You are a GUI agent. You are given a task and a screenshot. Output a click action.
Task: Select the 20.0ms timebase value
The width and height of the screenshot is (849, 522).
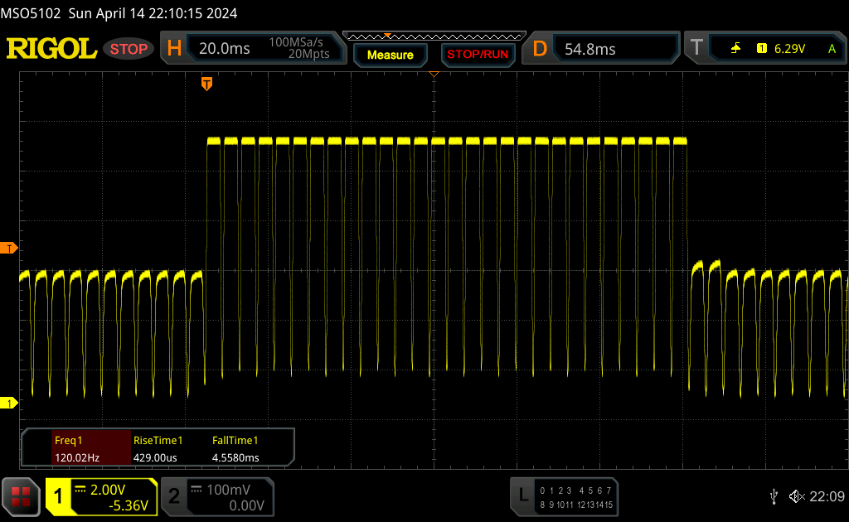(x=224, y=49)
